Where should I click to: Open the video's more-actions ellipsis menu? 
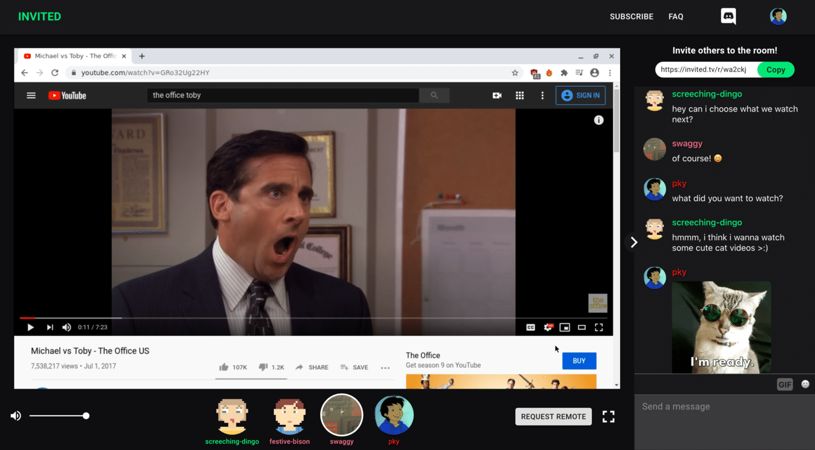click(385, 368)
